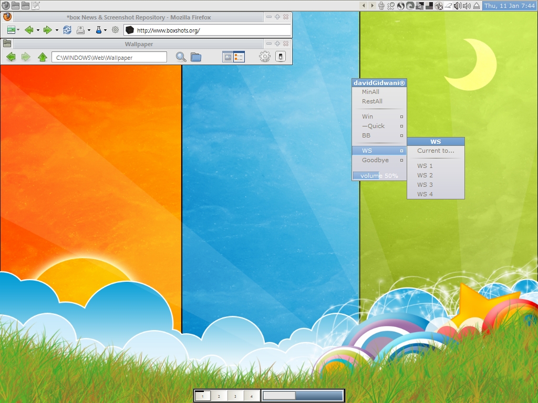Open the Firefox forward history dropdown
This screenshot has height=403, width=538.
57,30
